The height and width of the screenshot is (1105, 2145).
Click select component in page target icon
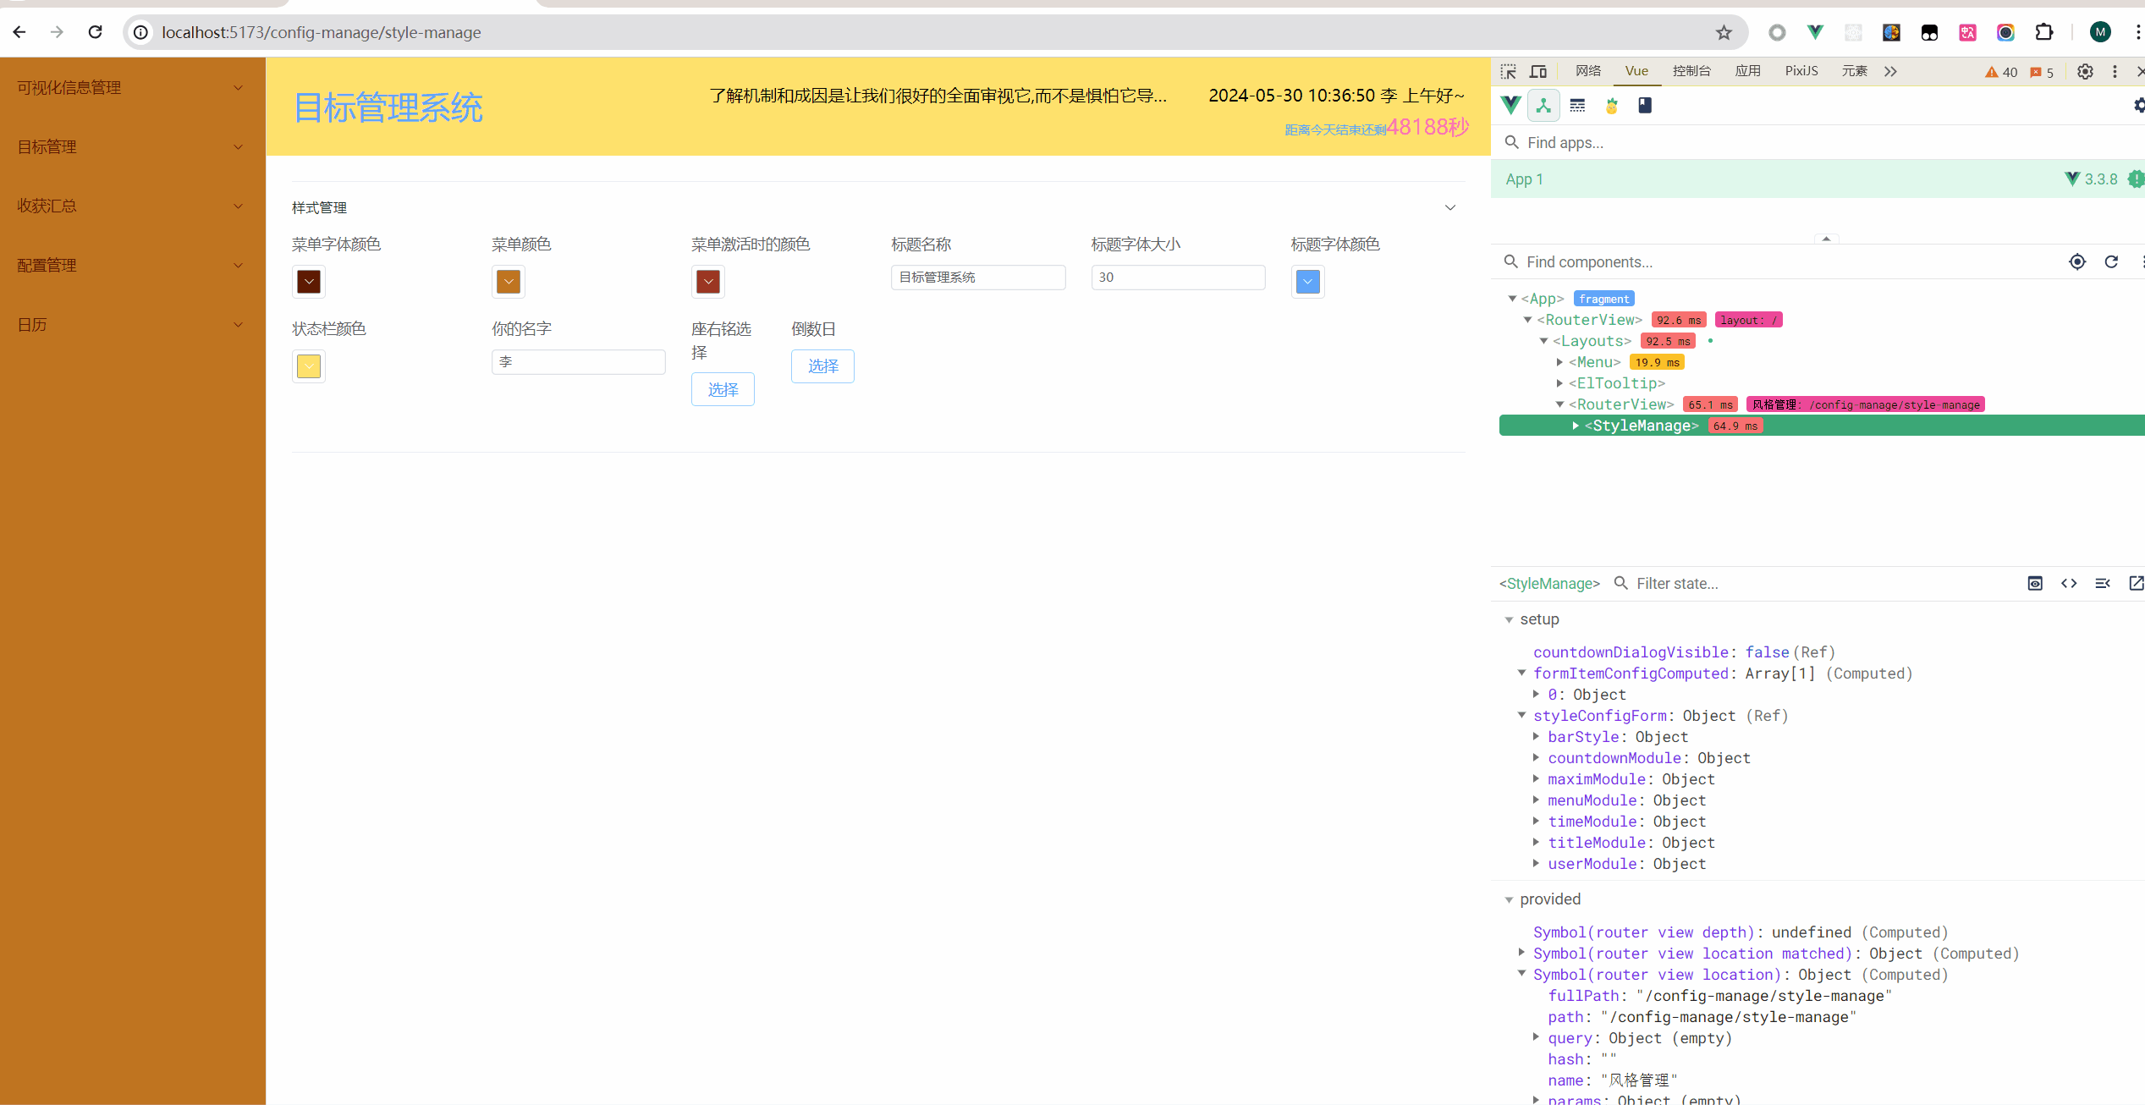(2076, 262)
